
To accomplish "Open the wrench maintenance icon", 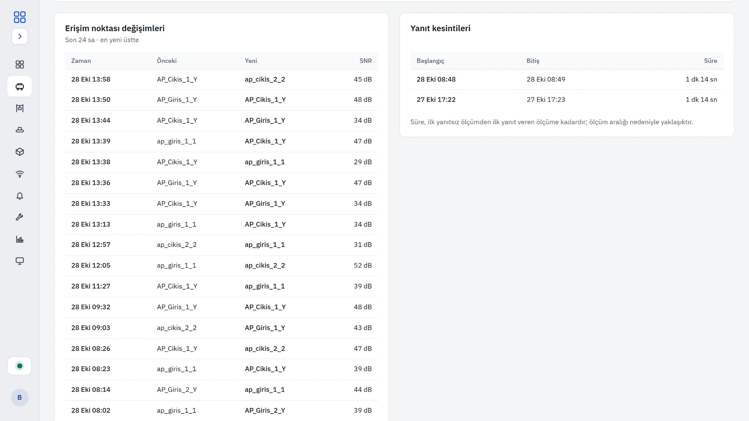I will [x=19, y=217].
